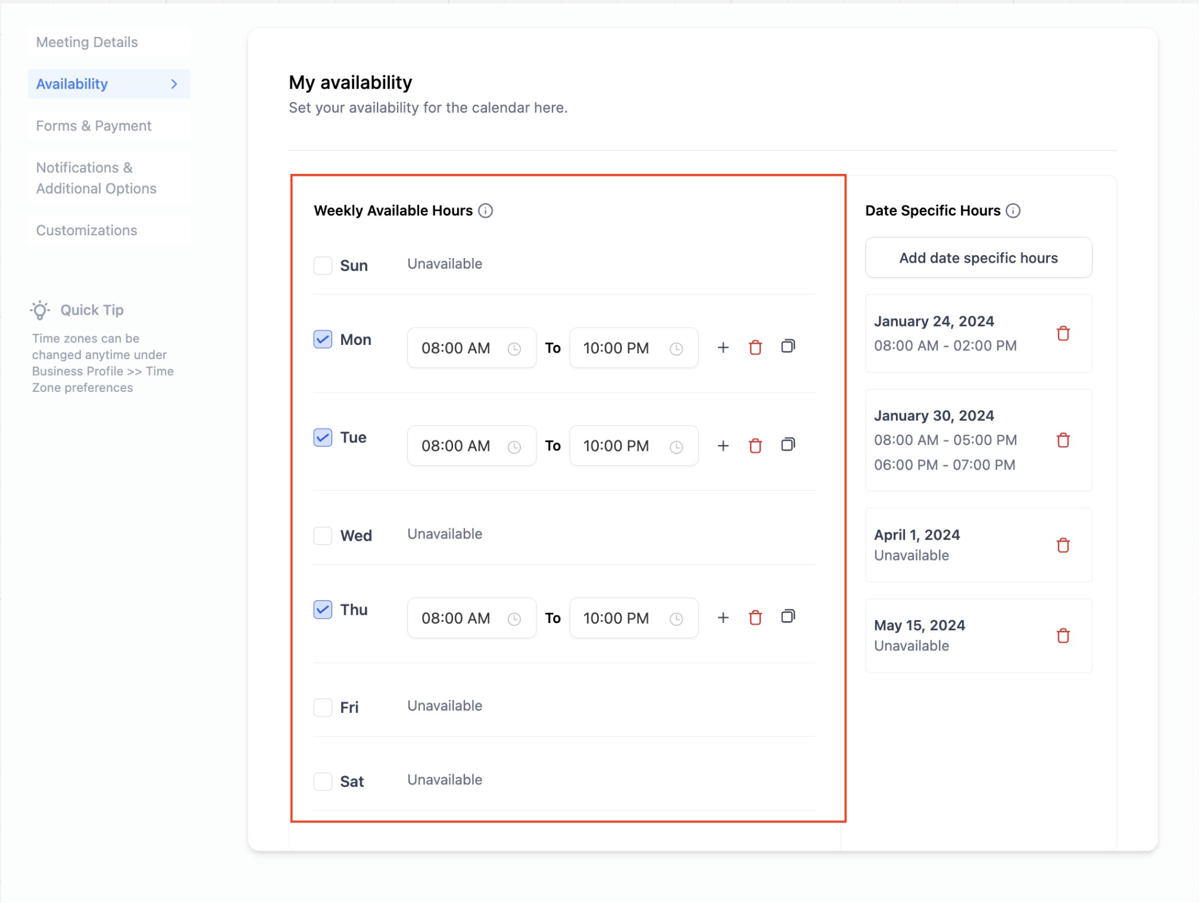Open Thursday's 10:00 PM end time picker

pos(633,618)
